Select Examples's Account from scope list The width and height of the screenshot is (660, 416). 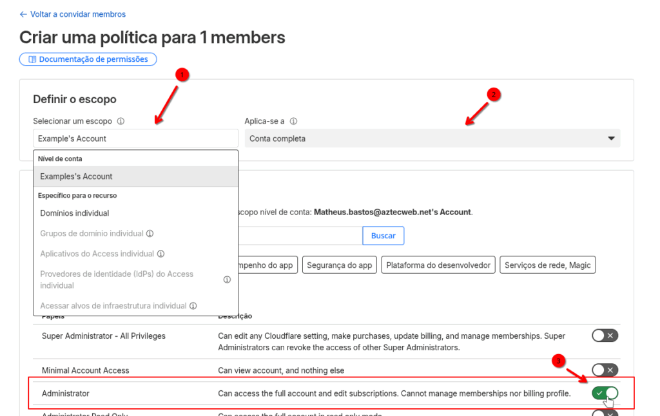76,176
